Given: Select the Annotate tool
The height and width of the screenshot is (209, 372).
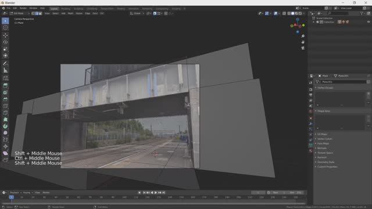Looking at the screenshot, I should pos(5,63).
